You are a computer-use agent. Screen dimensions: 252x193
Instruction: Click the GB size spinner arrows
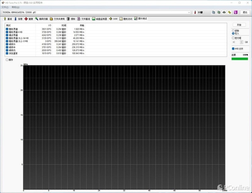click(242, 42)
